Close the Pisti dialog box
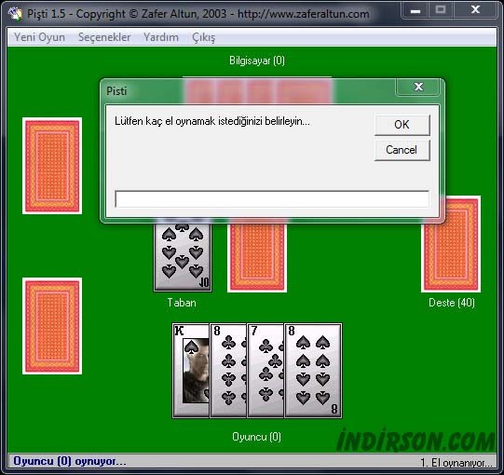504x475 pixels. pyautogui.click(x=418, y=87)
